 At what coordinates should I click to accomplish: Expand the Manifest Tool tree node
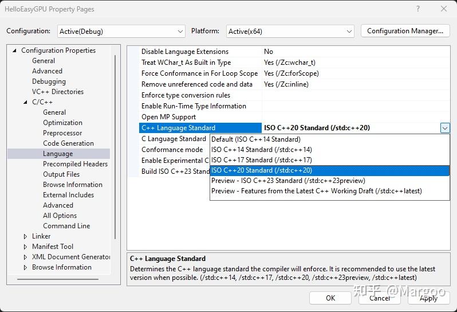[25, 247]
